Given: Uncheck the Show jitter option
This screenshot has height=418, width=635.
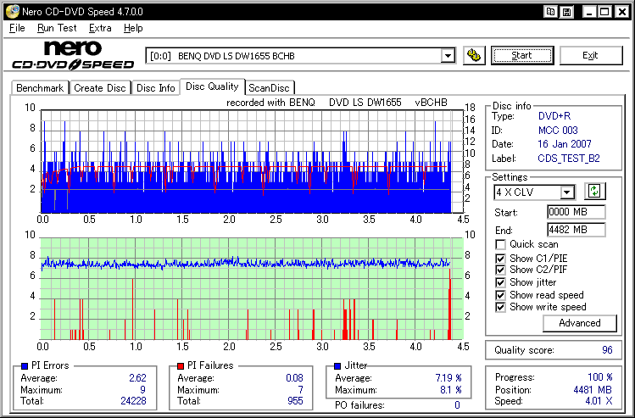Looking at the screenshot, I should point(500,282).
